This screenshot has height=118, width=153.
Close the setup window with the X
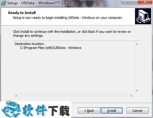click(145, 2)
